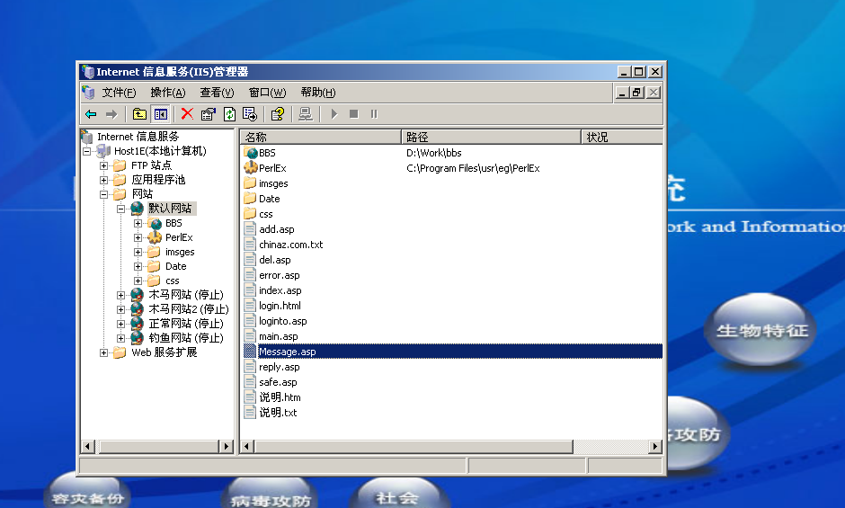Expand the 正常网站 (停止) node
The height and width of the screenshot is (508, 845).
pos(121,324)
